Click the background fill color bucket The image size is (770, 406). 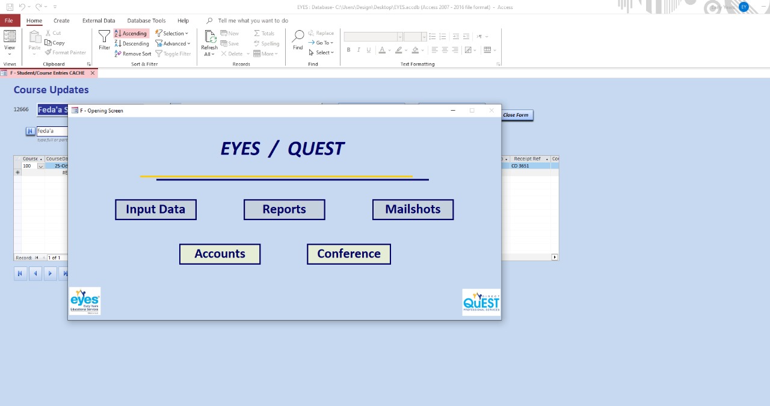point(415,50)
